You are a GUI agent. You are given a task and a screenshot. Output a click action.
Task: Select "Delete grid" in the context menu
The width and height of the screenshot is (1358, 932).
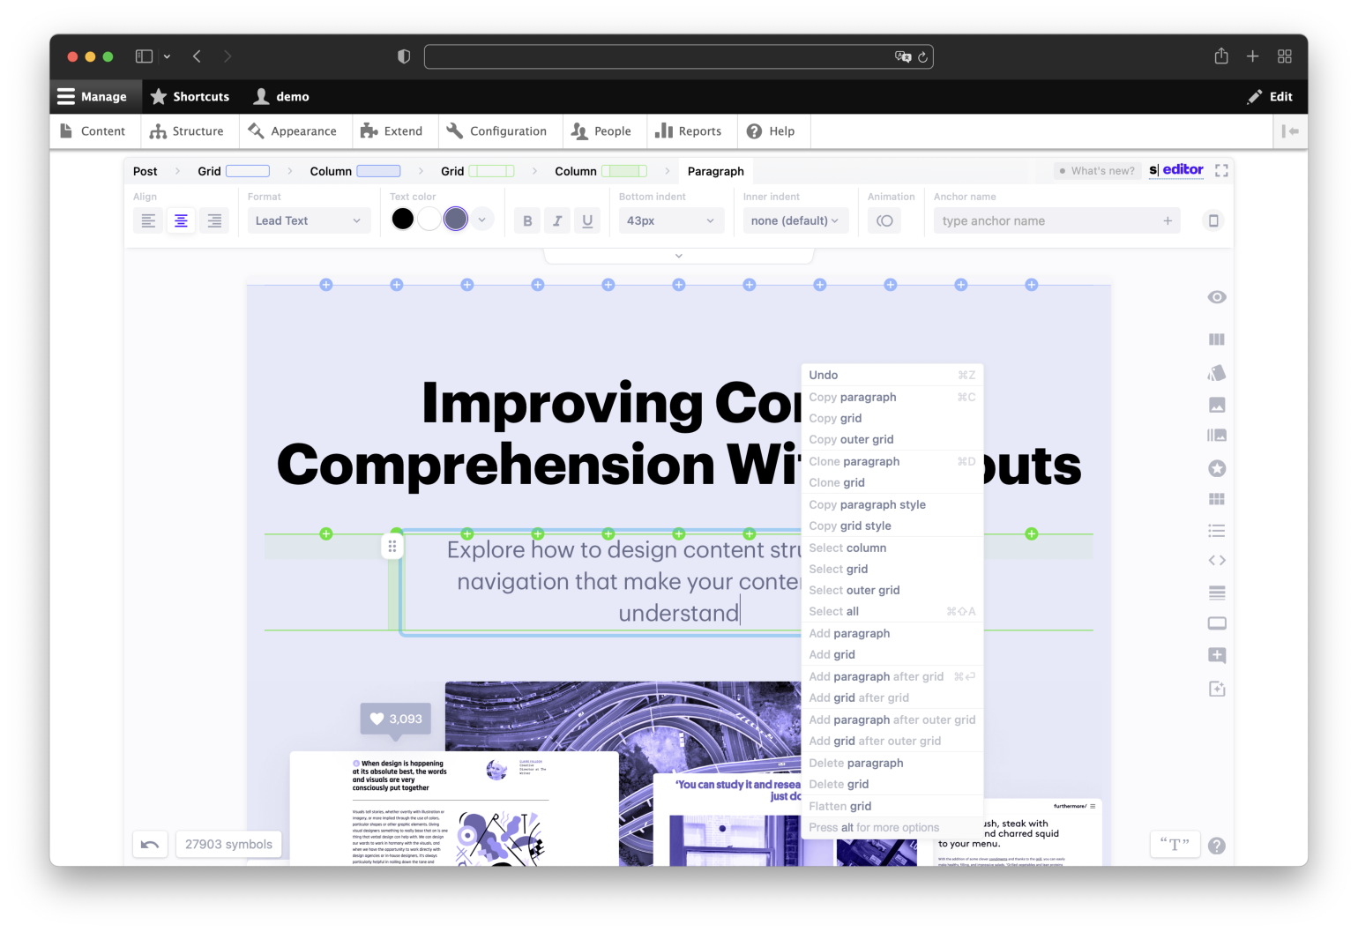(x=839, y=784)
